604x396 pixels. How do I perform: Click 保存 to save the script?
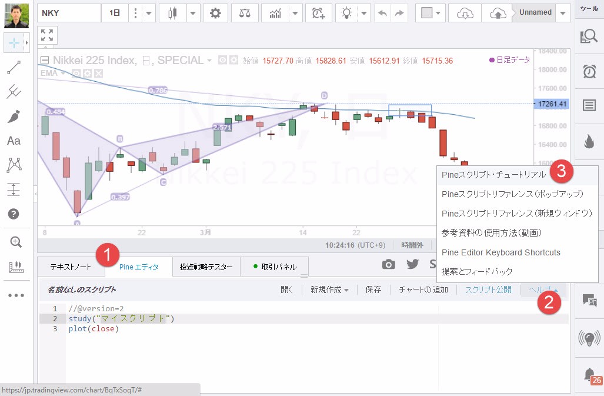coord(373,289)
